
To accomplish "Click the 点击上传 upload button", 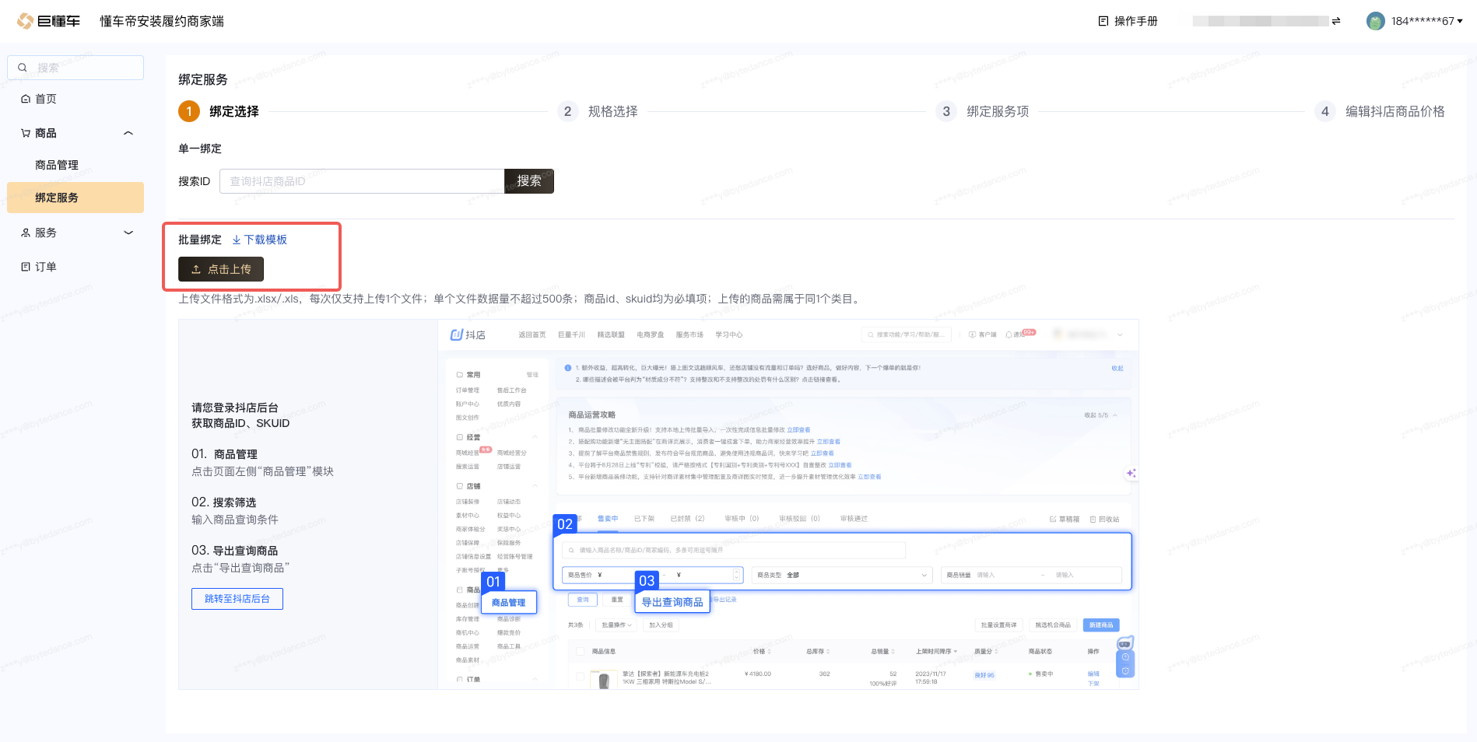I will click(x=221, y=269).
